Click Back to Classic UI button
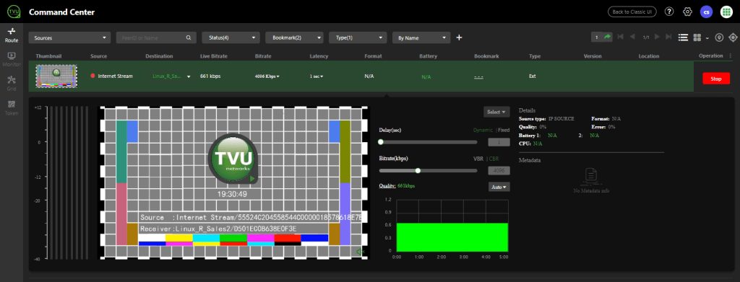 [632, 12]
